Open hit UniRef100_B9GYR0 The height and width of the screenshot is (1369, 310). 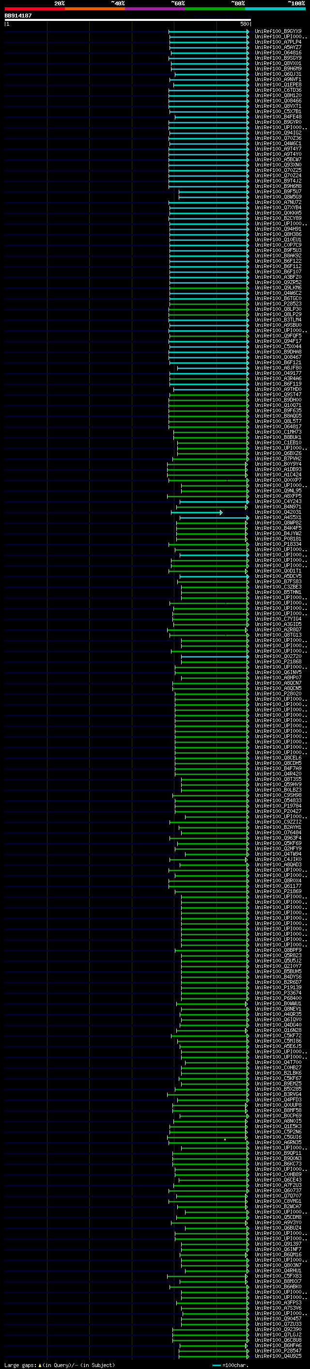pos(278,122)
